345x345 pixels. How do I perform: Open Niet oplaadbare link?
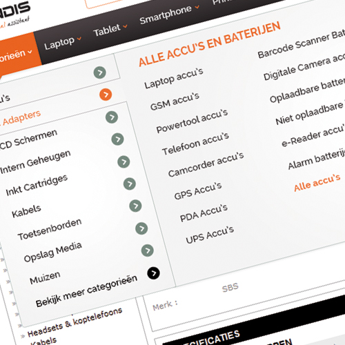309,114
